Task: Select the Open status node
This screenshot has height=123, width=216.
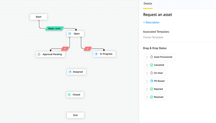Action: point(75,34)
